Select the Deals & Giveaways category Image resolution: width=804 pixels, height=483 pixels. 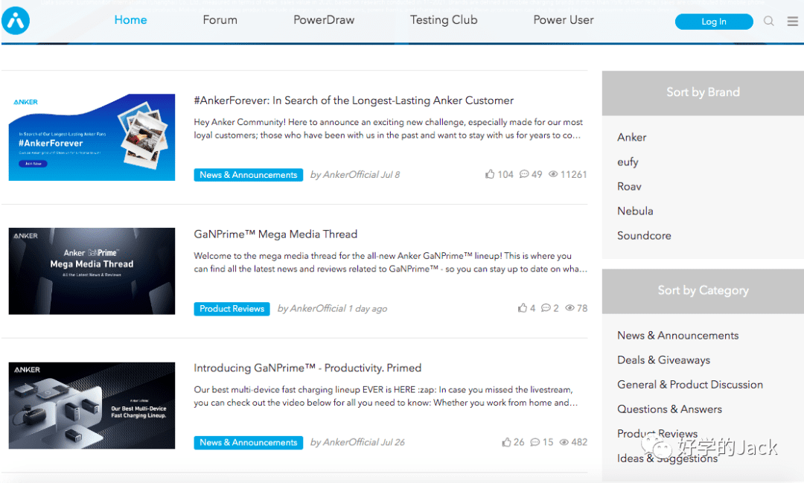pos(663,360)
